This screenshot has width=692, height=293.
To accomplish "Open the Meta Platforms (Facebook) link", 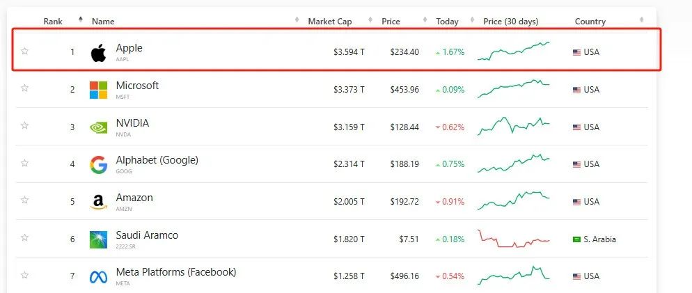I will click(x=175, y=272).
